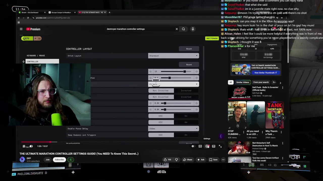Dislike the video
Image resolution: width=323 pixels, height=181 pixels.
176,160
